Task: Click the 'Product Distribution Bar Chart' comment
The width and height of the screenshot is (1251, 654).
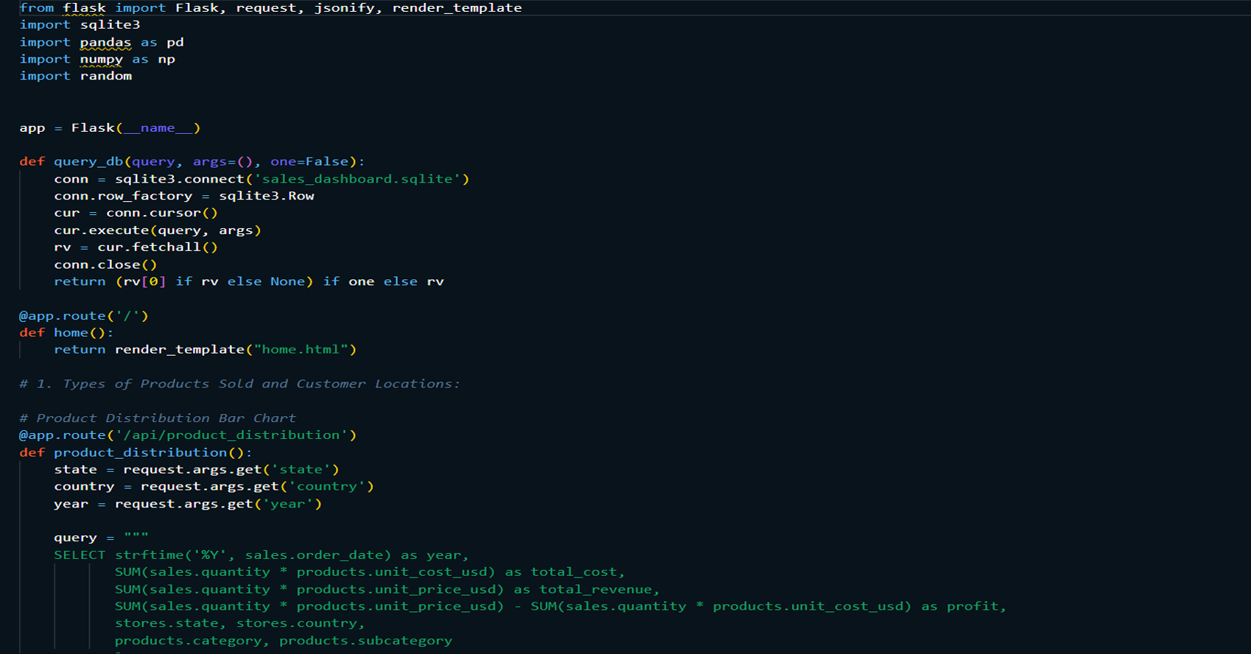Action: click(x=166, y=418)
